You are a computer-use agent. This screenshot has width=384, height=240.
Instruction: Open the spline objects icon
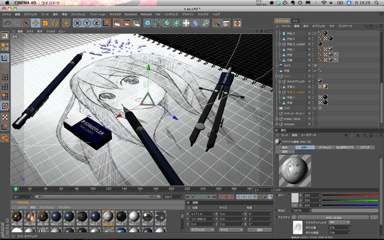click(157, 24)
